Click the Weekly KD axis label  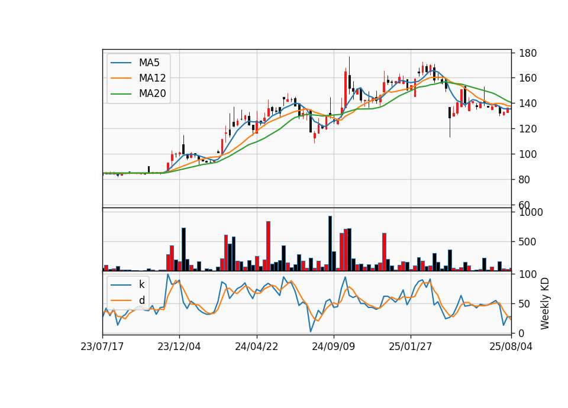[545, 304]
